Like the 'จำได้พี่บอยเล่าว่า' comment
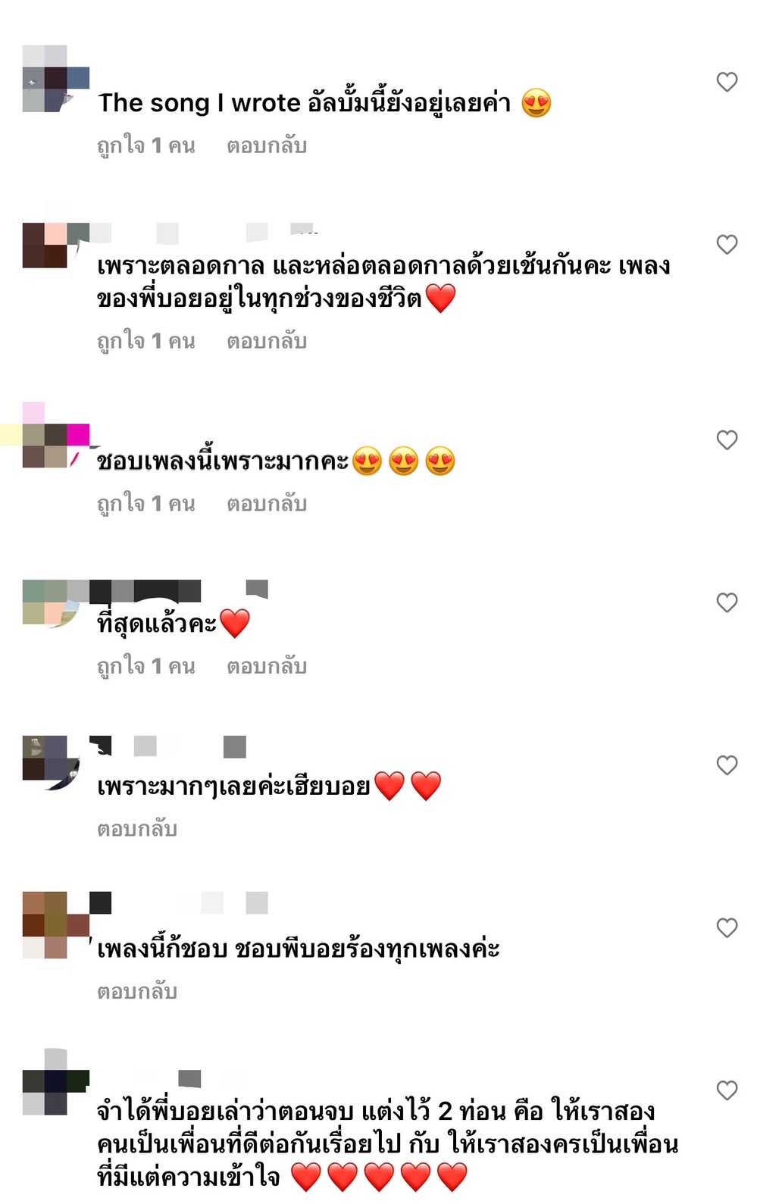The width and height of the screenshot is (782, 1204). pos(727,1090)
